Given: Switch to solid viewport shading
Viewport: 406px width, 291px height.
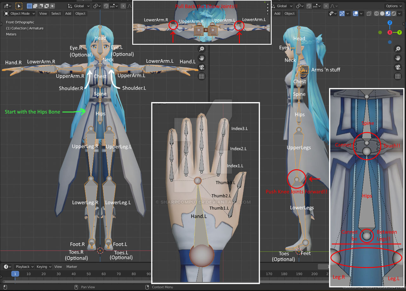Looking at the screenshot, I should click(382, 14).
